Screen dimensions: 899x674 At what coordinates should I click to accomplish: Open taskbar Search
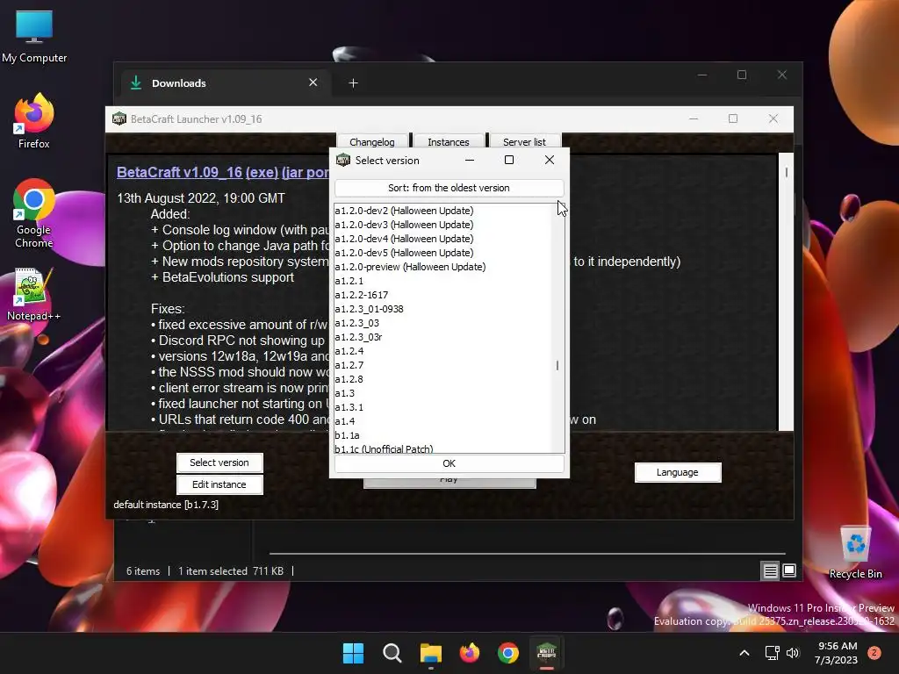[x=392, y=653]
